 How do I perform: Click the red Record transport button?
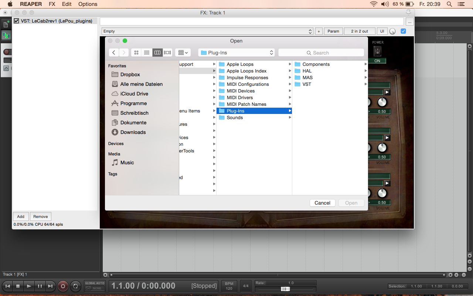click(63, 286)
